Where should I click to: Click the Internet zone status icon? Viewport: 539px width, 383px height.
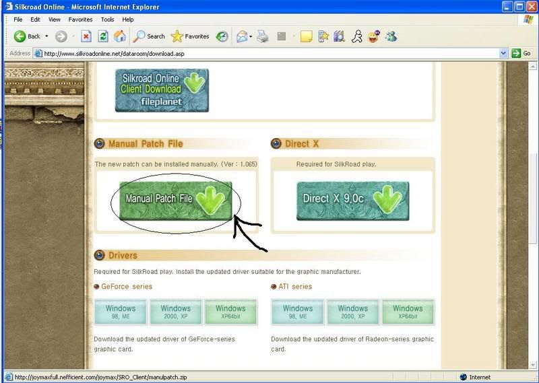(464, 377)
